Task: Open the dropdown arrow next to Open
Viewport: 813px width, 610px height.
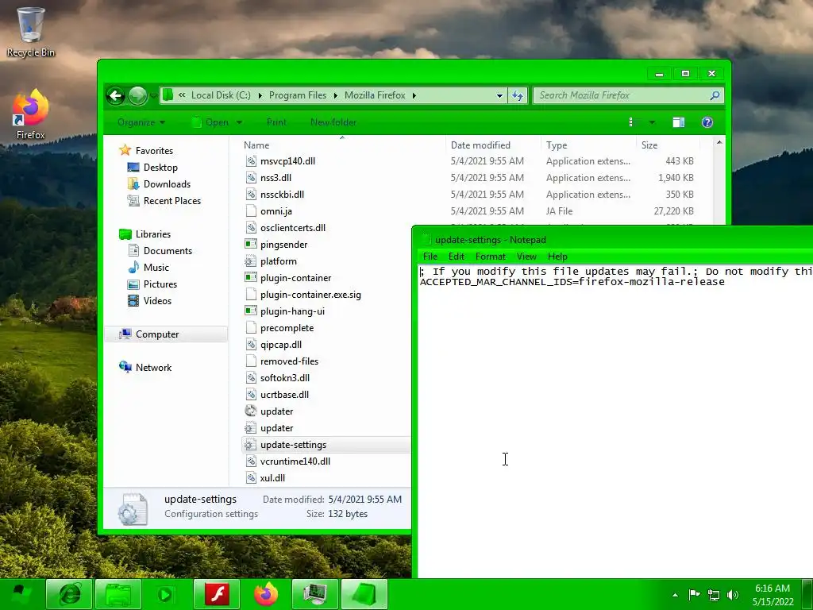Action: pos(239,122)
